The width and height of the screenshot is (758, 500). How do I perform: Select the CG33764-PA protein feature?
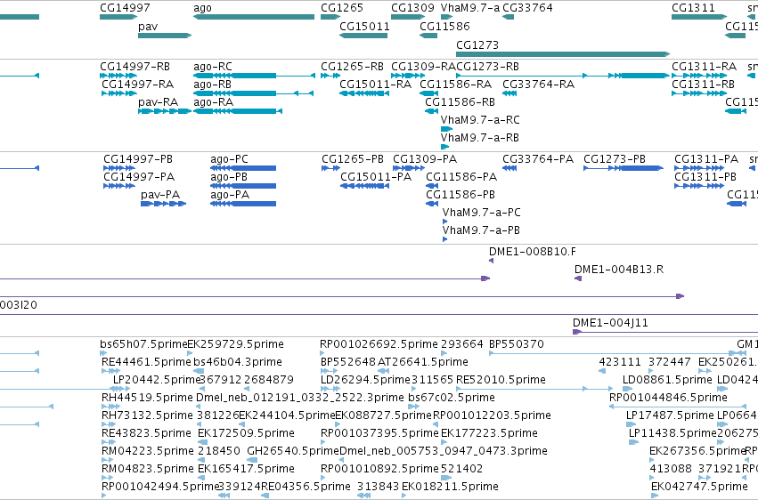(x=509, y=168)
